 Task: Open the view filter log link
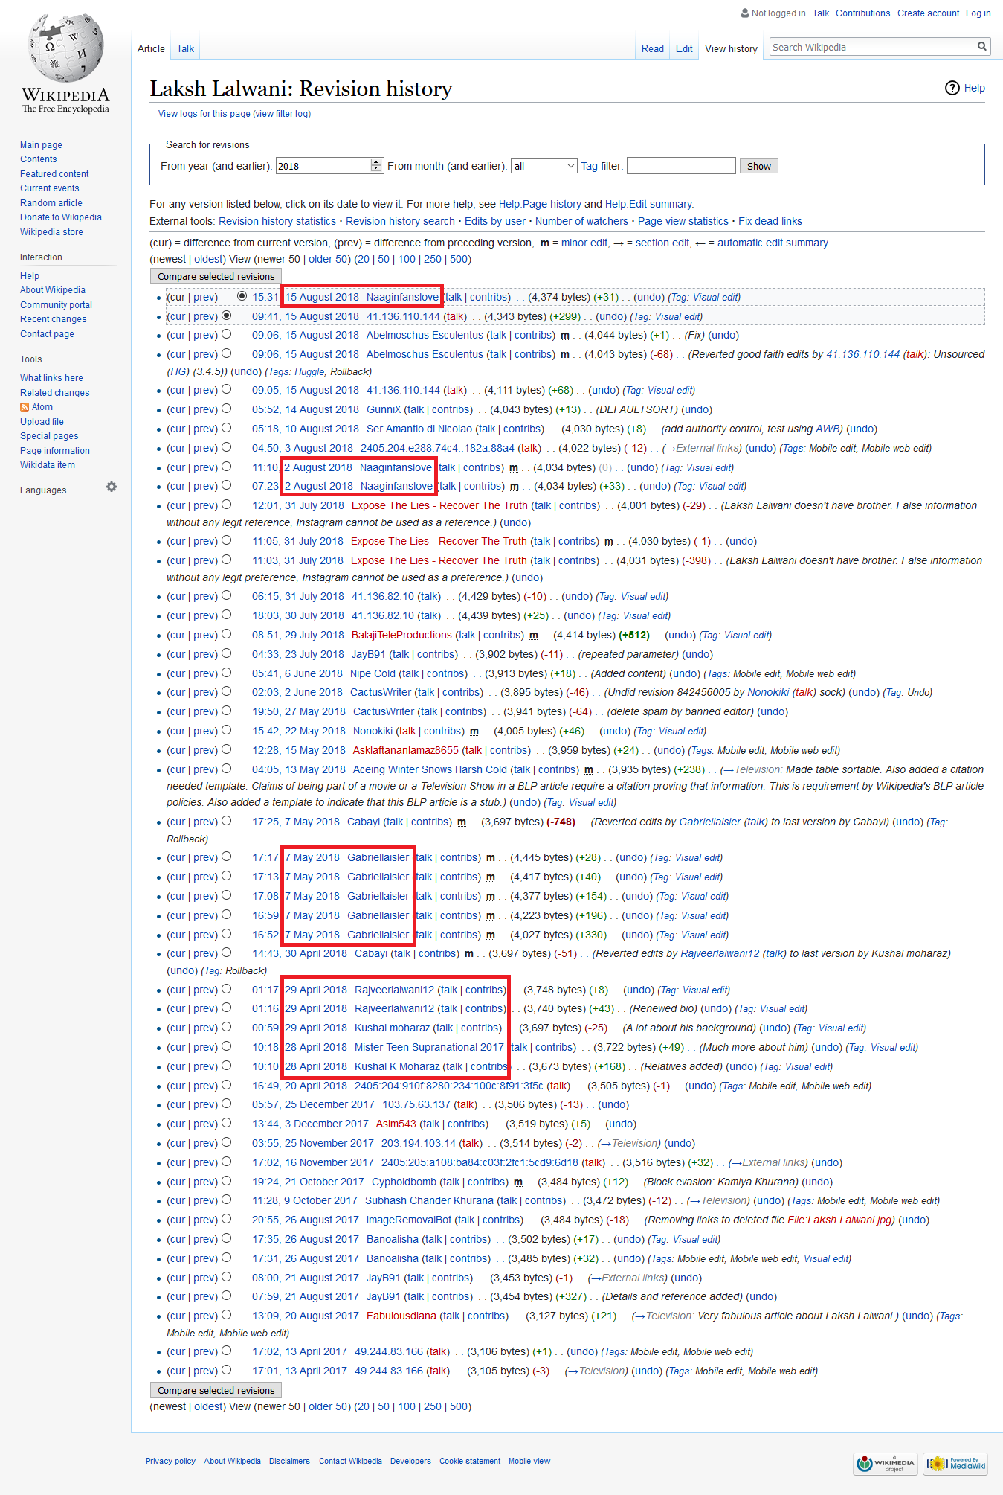coord(282,114)
